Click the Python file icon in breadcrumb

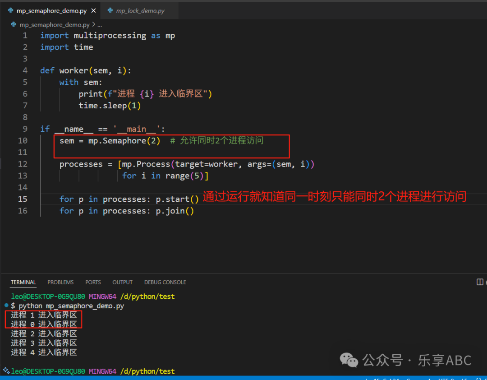(14, 24)
